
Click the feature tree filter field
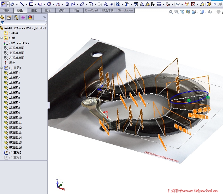click(23, 23)
